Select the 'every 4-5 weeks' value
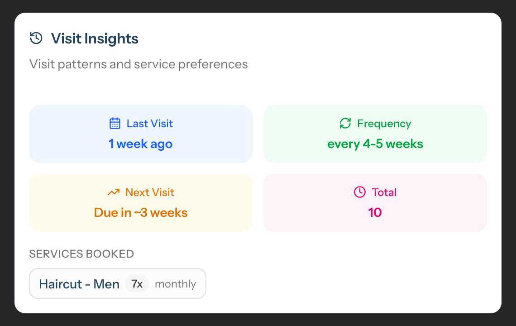 (375, 144)
